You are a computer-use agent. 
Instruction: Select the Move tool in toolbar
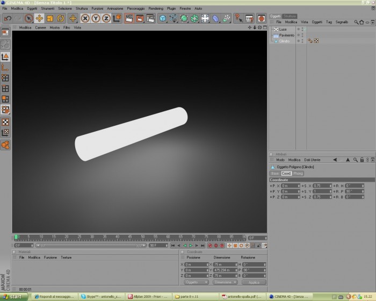(39, 18)
